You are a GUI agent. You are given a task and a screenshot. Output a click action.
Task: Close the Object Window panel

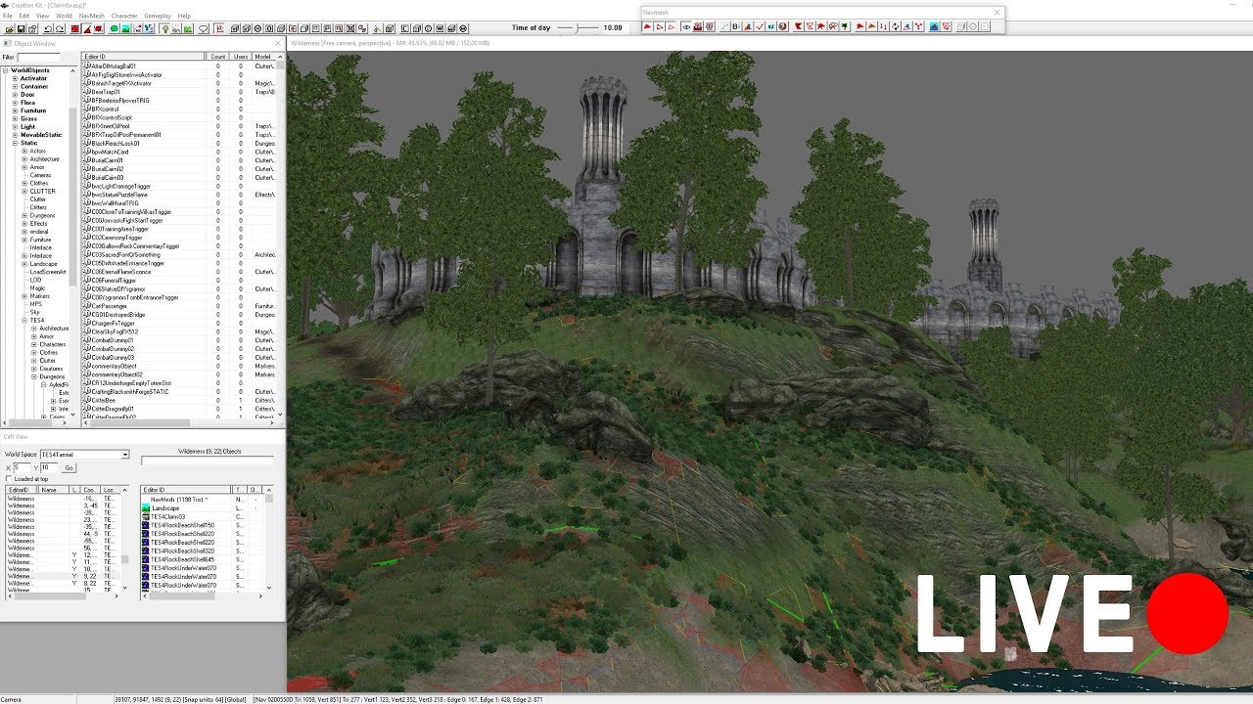click(x=278, y=43)
